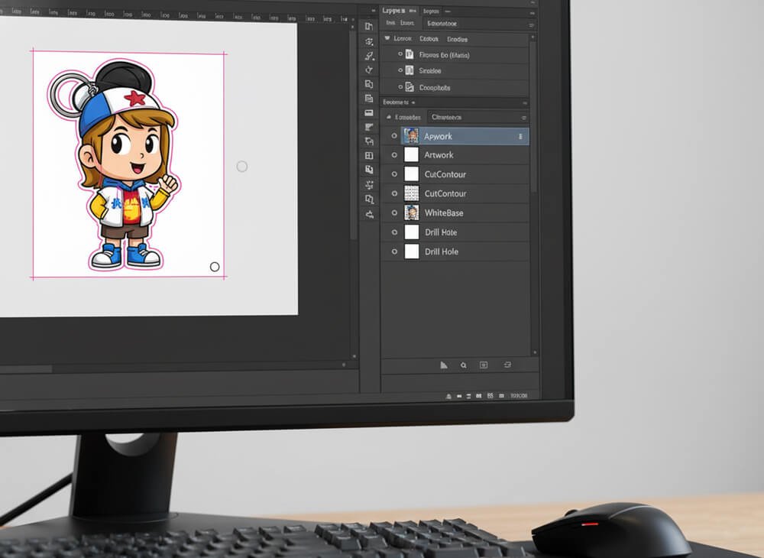Select the WhiteBase layer name
The width and height of the screenshot is (764, 558).
tap(444, 213)
